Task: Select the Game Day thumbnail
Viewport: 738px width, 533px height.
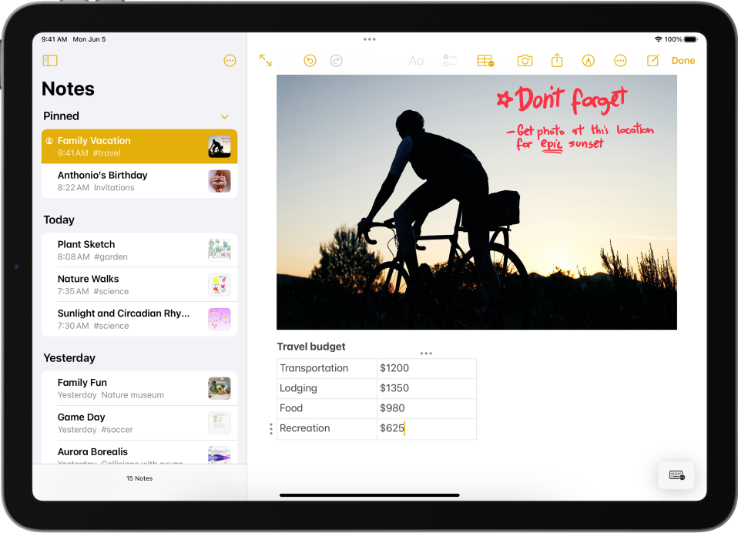Action: (x=220, y=423)
